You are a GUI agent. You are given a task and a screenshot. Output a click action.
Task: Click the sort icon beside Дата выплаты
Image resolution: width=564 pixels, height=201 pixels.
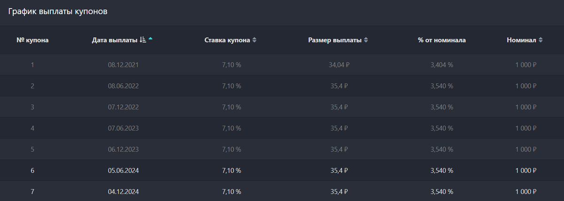[x=143, y=40]
